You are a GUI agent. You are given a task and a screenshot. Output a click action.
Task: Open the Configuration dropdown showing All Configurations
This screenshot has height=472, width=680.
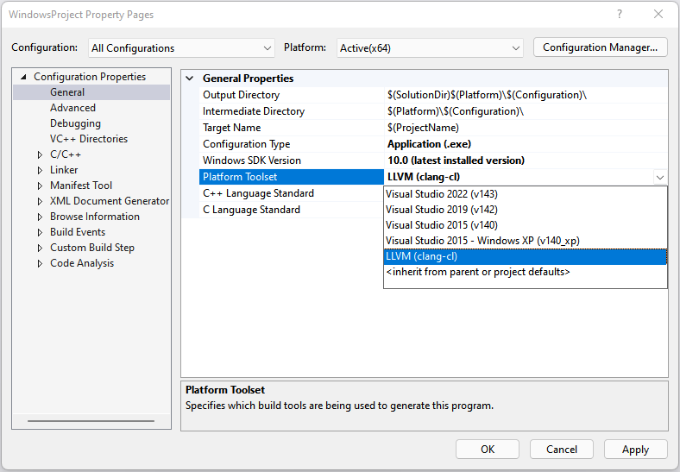(181, 47)
